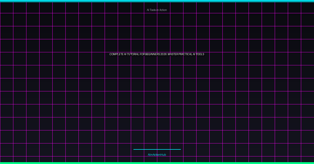
Task: Click the grid cell in the top-left corner
Action: click(x=7, y=8)
